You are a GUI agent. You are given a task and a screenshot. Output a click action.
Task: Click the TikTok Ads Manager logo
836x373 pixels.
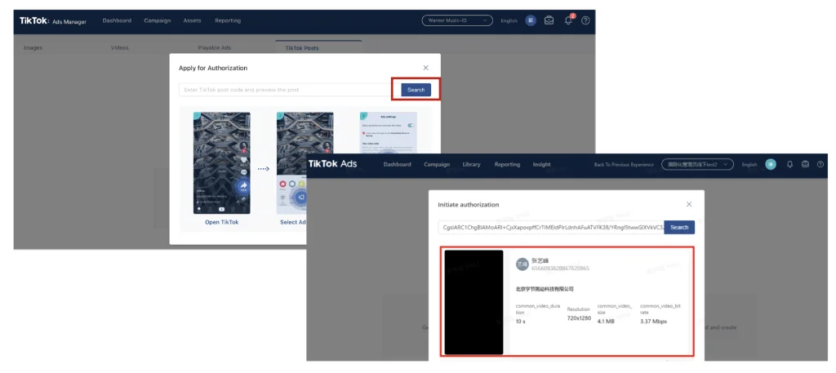(x=53, y=20)
